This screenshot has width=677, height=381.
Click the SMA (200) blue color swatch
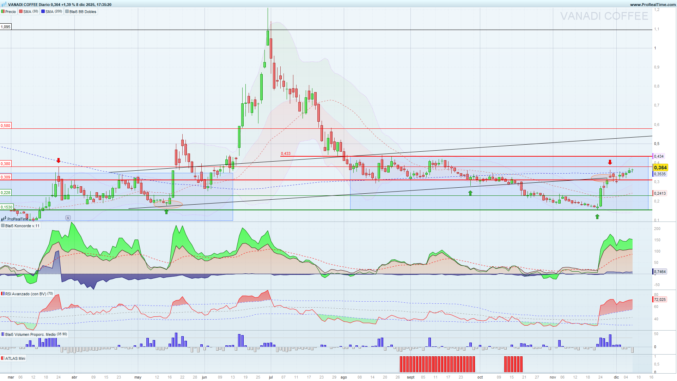[43, 12]
